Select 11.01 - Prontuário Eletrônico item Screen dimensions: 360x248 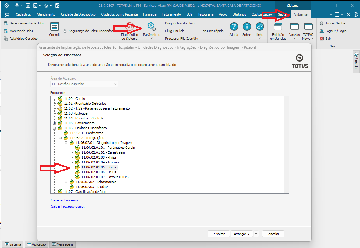85,103
